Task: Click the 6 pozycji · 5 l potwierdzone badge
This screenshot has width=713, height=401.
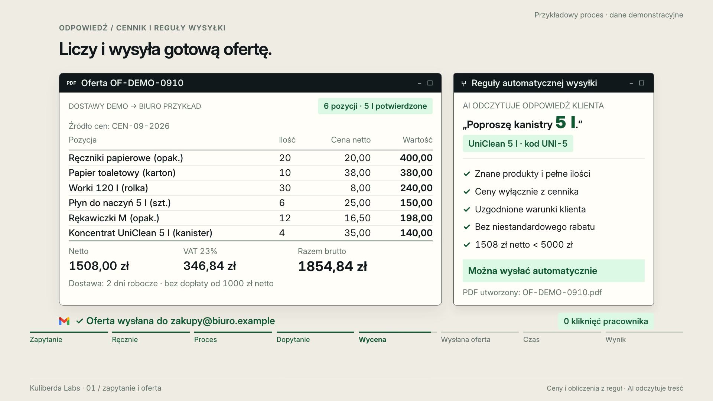Action: pyautogui.click(x=375, y=106)
